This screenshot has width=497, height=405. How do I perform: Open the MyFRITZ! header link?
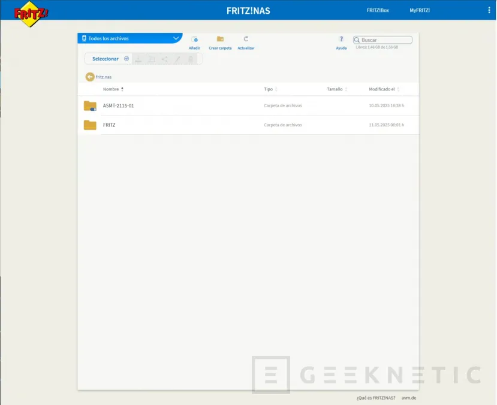tap(420, 10)
